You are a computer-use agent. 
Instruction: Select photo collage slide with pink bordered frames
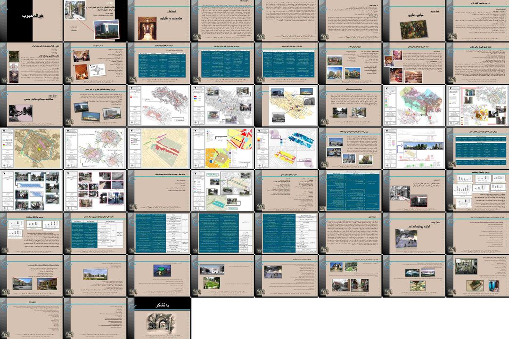tap(95, 191)
